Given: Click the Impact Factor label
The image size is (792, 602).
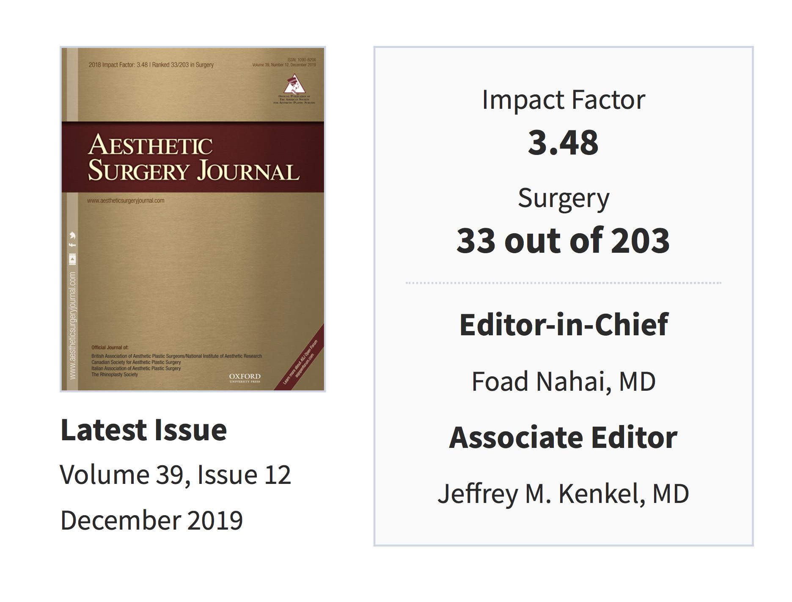Looking at the screenshot, I should 564,100.
